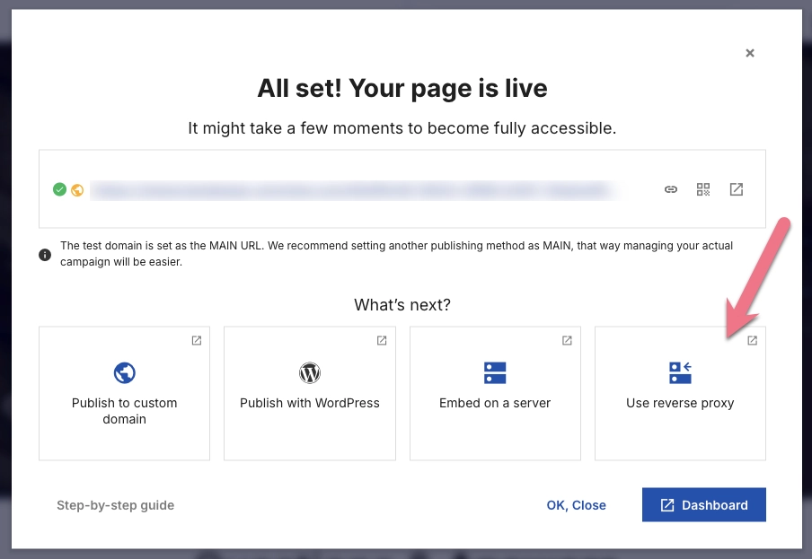Go to the Dashboard
812x559 pixels.
[703, 504]
